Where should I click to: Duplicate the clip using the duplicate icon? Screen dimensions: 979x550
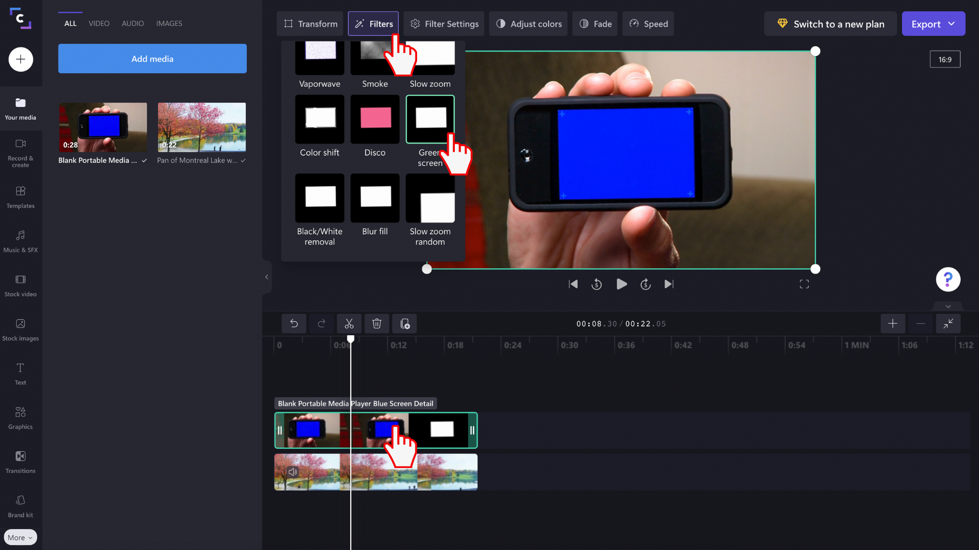404,323
